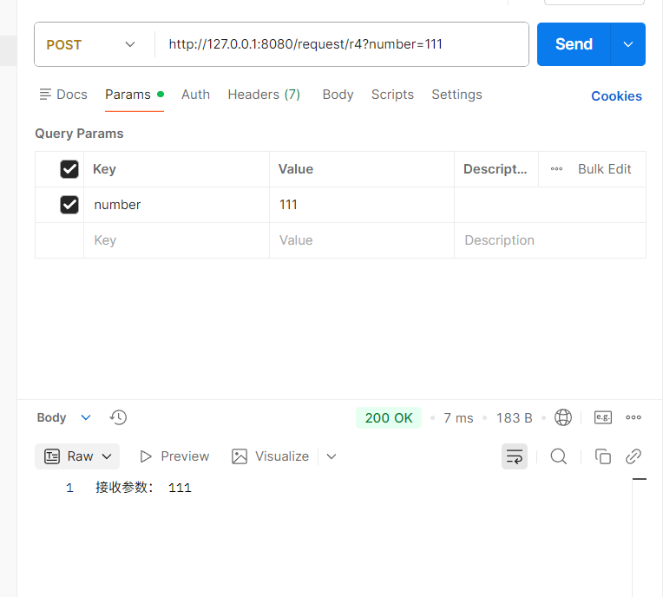Click the number key cell
663x597 pixels.
pos(177,205)
